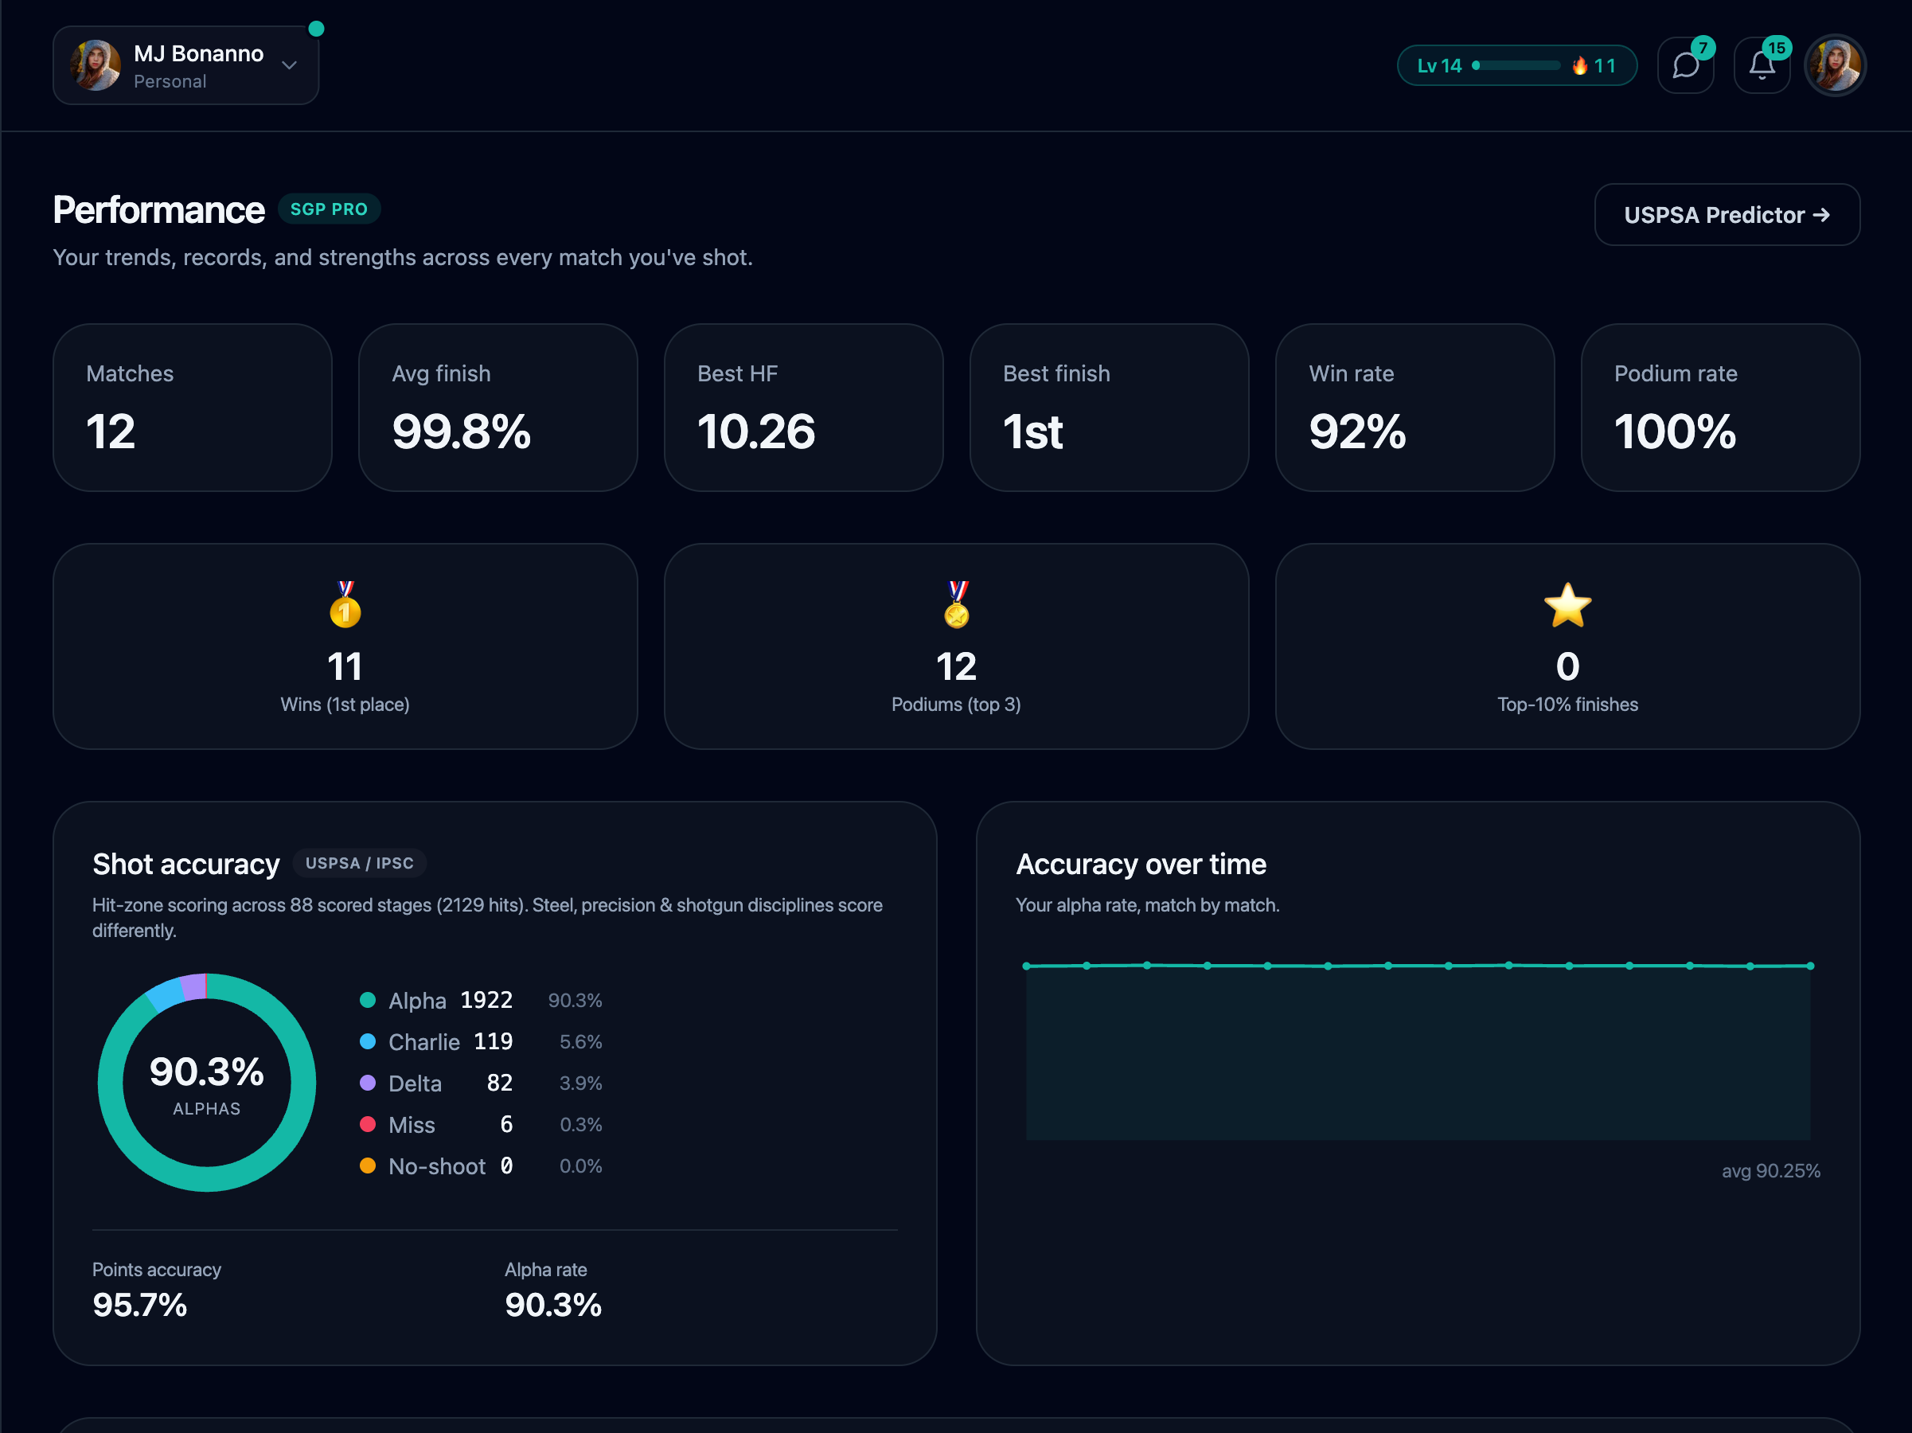Click the 90.3% ALPHAS donut chart center
1912x1433 pixels.
[x=207, y=1083]
